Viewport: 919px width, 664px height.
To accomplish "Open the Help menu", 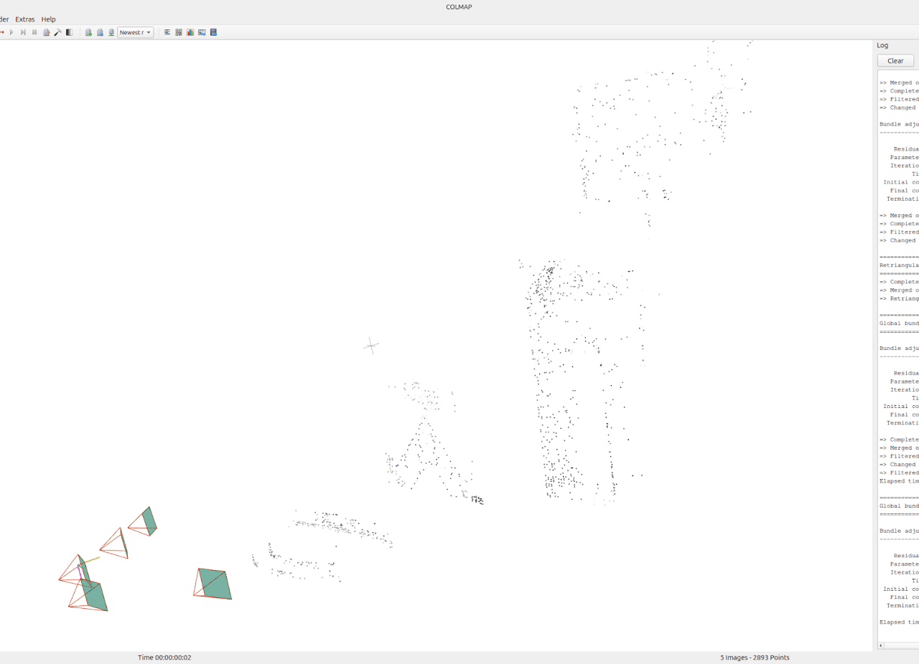I will [x=48, y=19].
